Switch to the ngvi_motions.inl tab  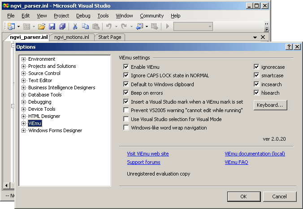(x=72, y=37)
